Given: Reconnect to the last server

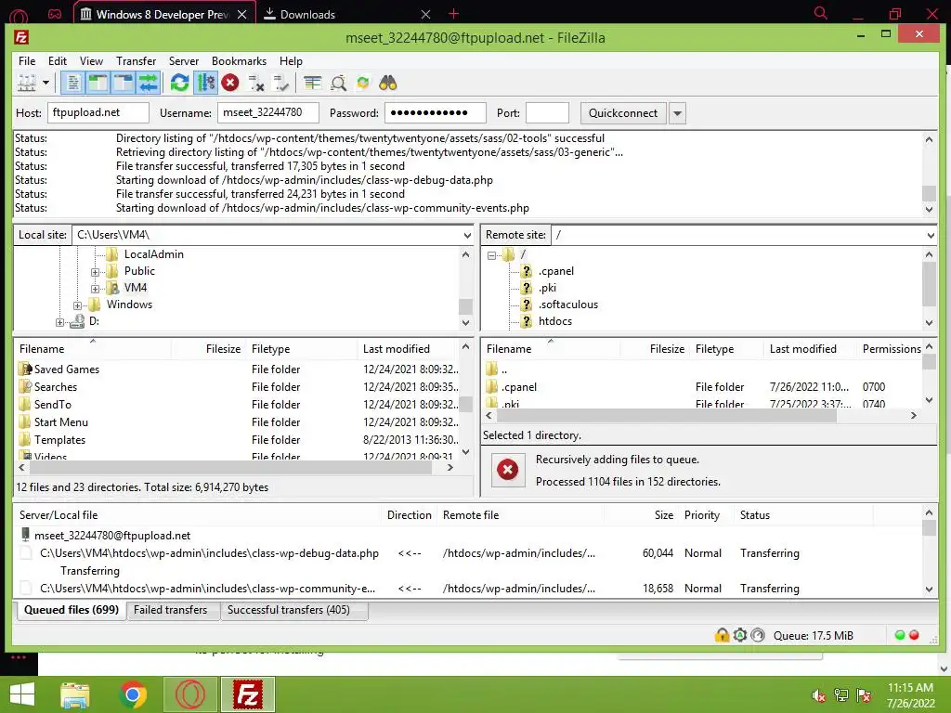Looking at the screenshot, I should pyautogui.click(x=280, y=83).
